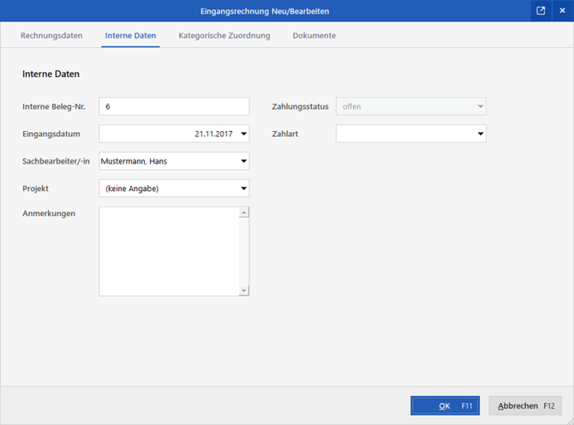This screenshot has height=425, width=574.
Task: Close the Eingangsrechnung dialog window
Action: (562, 11)
